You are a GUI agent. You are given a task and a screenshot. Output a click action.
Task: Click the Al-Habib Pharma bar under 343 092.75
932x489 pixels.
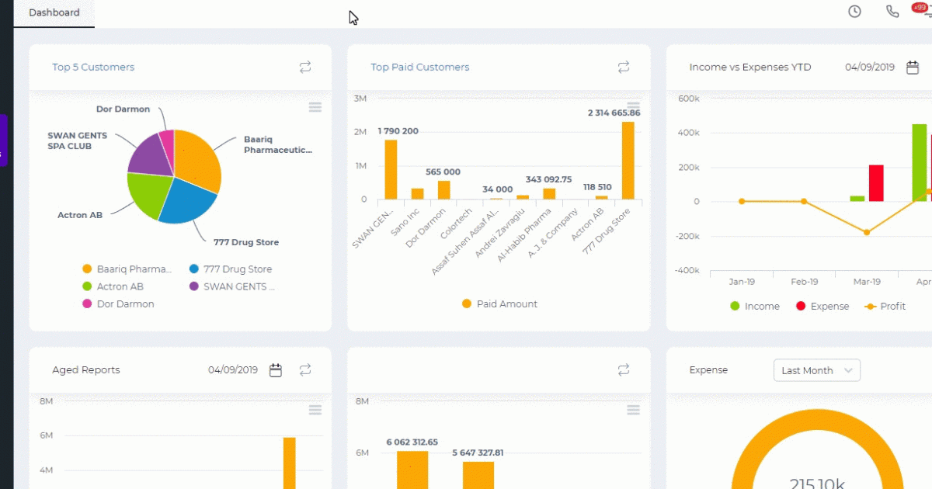[x=549, y=194]
